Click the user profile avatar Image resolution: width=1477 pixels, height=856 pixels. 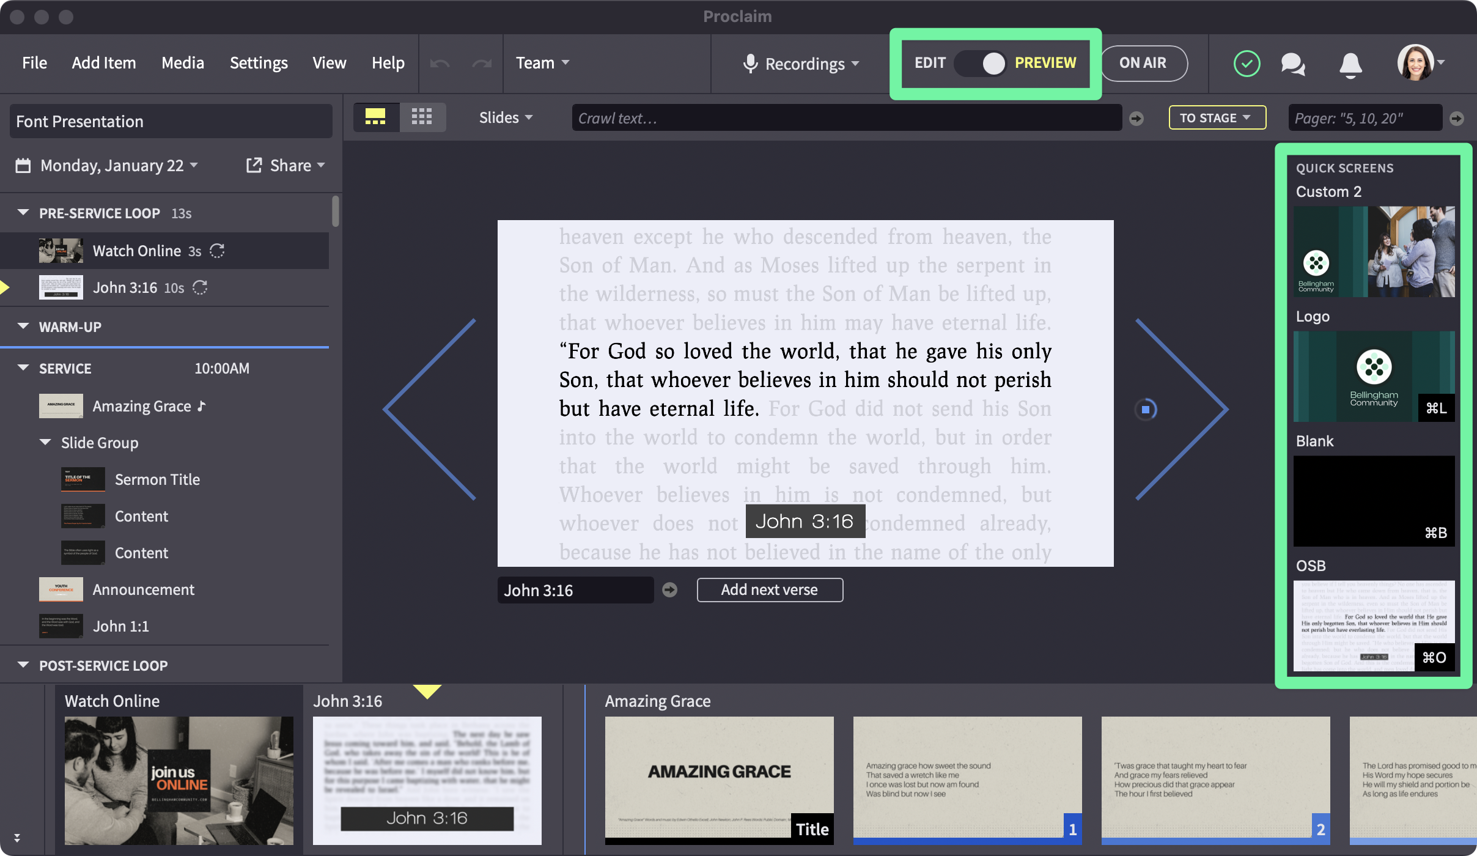coord(1415,62)
